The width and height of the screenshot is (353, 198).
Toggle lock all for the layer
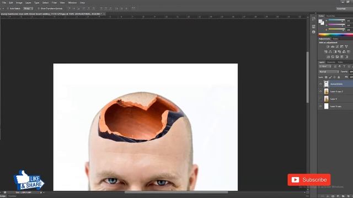point(339,77)
